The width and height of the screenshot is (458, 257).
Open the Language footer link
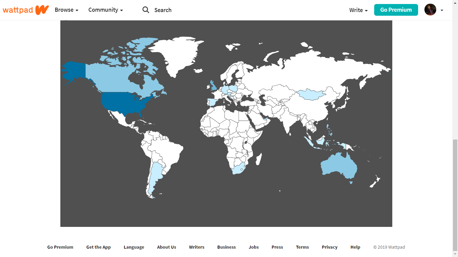(x=134, y=247)
